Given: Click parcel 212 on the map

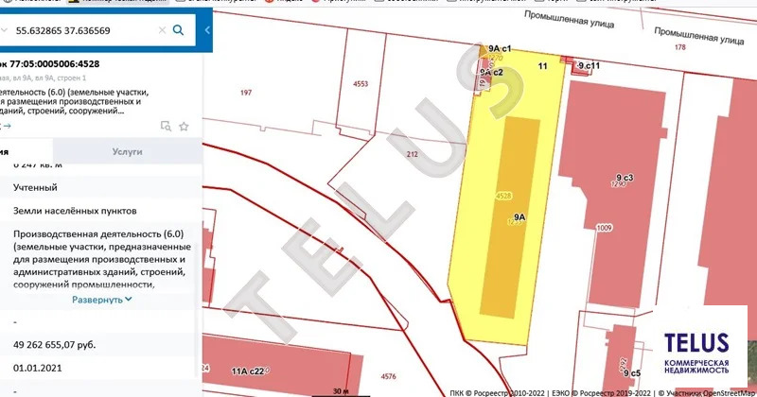Looking at the screenshot, I should pos(413,154).
